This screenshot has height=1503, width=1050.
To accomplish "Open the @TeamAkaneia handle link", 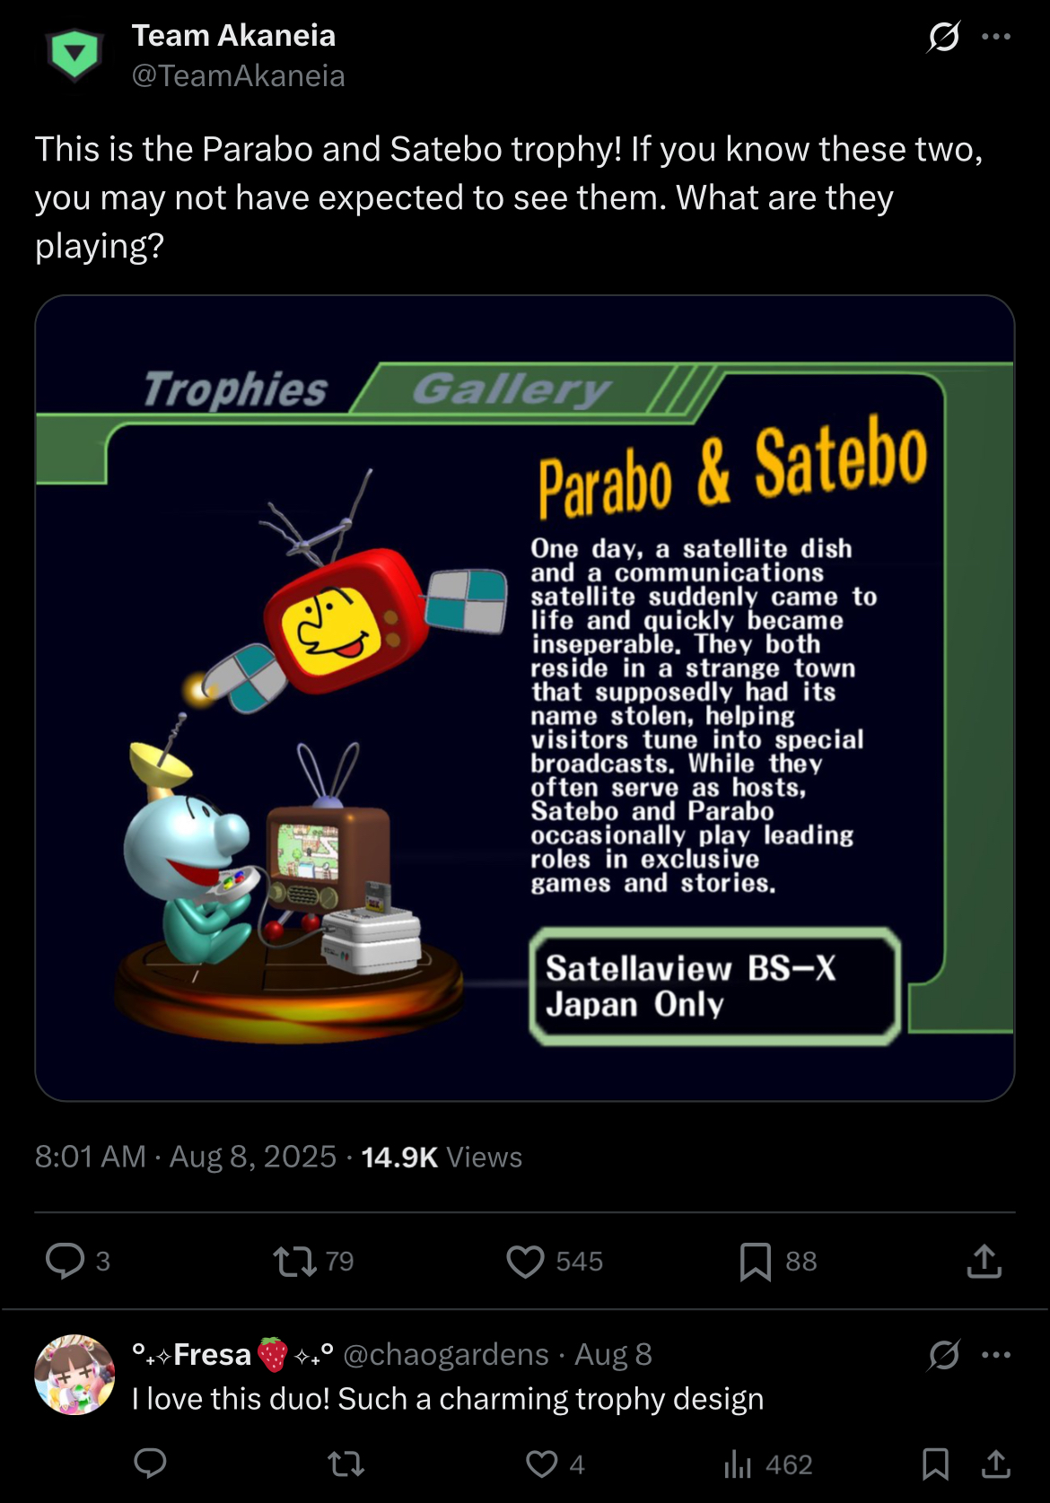I will point(239,75).
